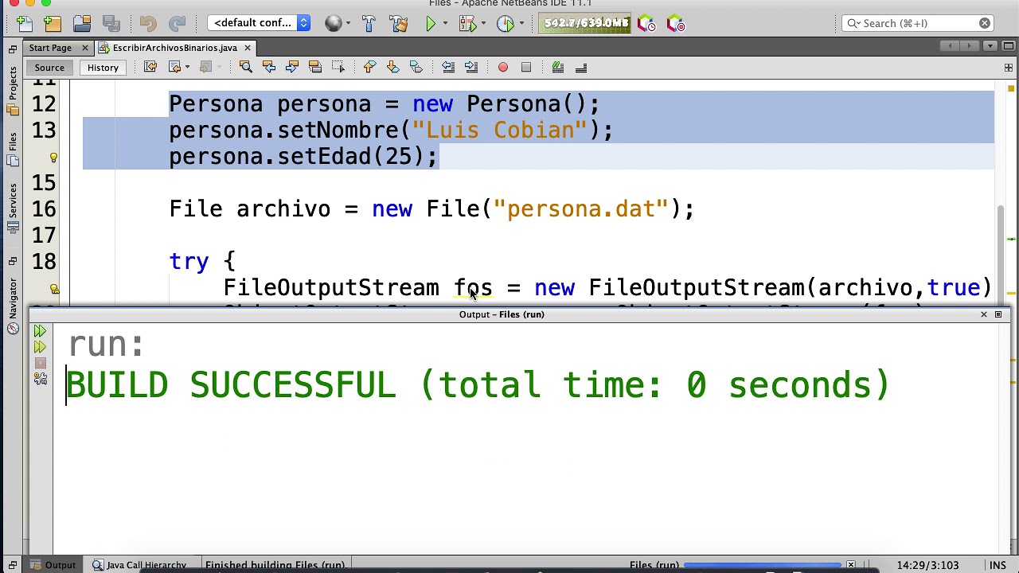Open the browser dropdown arrow next to globe
This screenshot has width=1019, height=573.
[x=348, y=23]
